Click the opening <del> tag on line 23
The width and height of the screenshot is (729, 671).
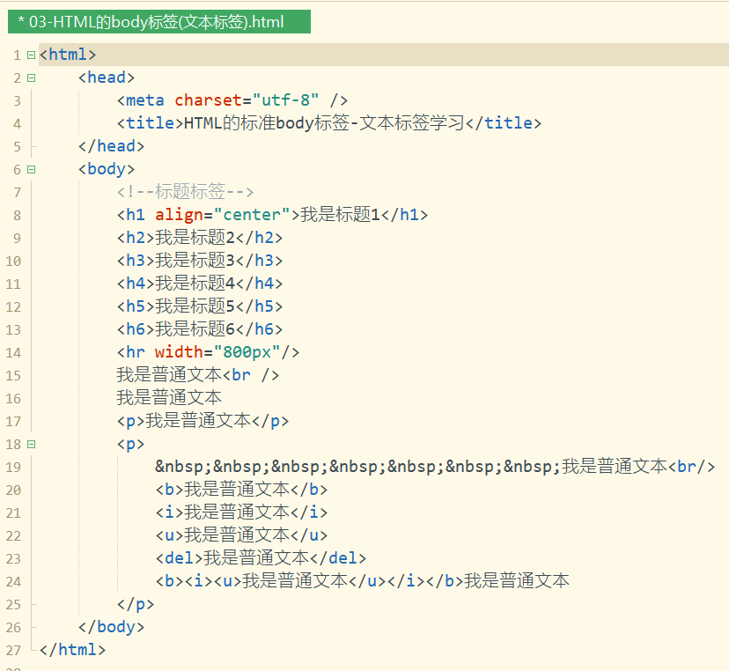pyautogui.click(x=180, y=557)
